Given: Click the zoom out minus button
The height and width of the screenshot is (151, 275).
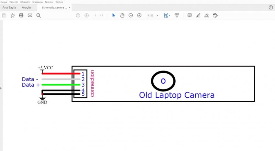Looking at the screenshot, I should pos(131,15).
